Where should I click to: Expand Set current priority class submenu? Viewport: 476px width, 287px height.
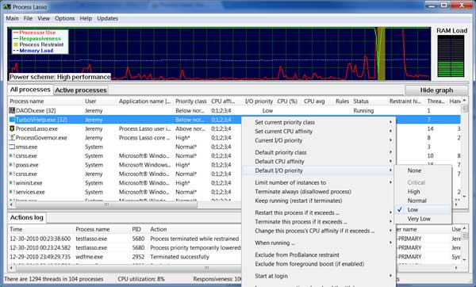coord(319,122)
